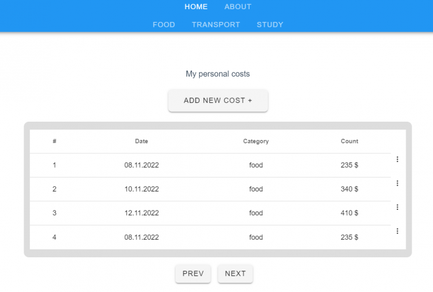
Task: Click the # column header
Action: tap(55, 141)
